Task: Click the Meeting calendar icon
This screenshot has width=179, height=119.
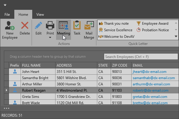Action: coord(64,25)
